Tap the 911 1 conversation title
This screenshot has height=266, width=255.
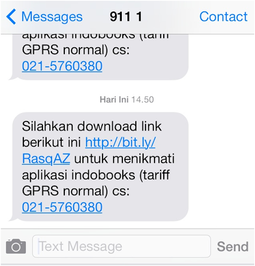[x=126, y=17]
